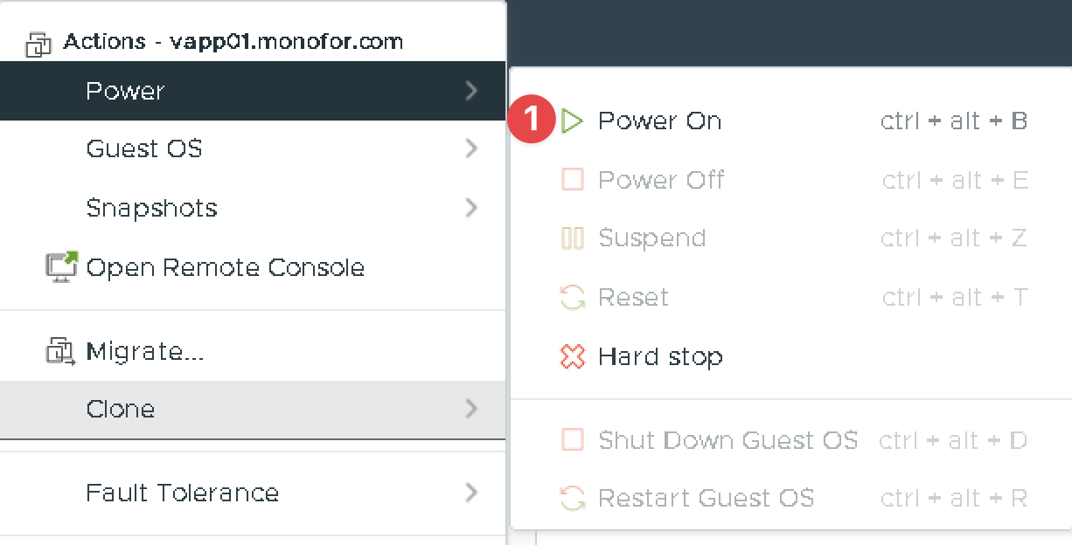This screenshot has width=1072, height=545.
Task: Click the Restart Guest OS icon
Action: point(572,499)
